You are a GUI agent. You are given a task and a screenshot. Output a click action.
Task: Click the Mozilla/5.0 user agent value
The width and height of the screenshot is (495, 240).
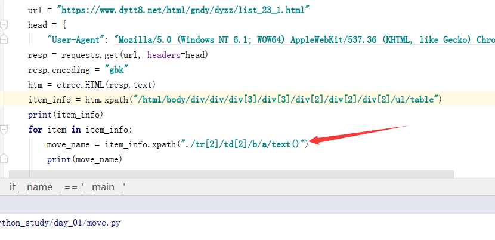tap(298, 40)
